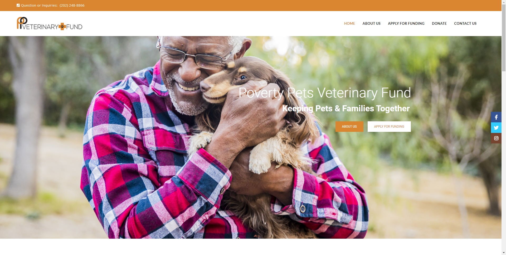This screenshot has width=506, height=255.
Task: Click the Poverty Pets Veterinary Fund heading
Action: [x=324, y=93]
